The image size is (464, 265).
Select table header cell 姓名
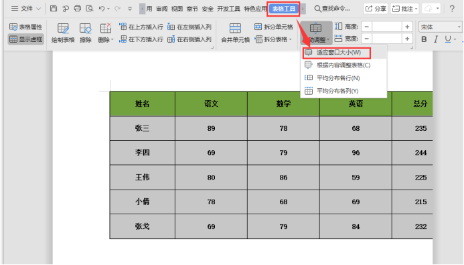coord(143,103)
